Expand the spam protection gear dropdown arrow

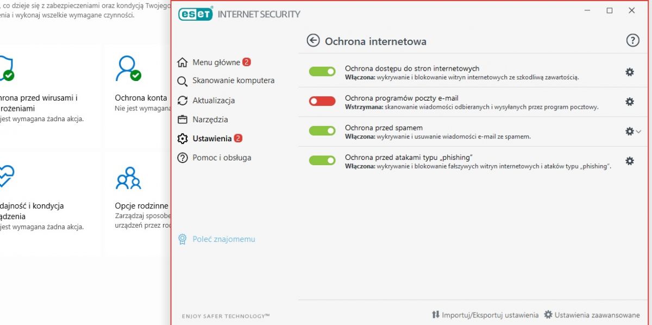[639, 132]
